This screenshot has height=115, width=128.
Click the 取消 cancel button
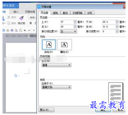point(119,110)
